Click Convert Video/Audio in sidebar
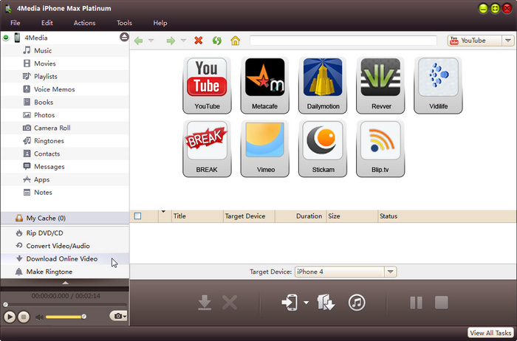This screenshot has width=517, height=341. (x=58, y=246)
